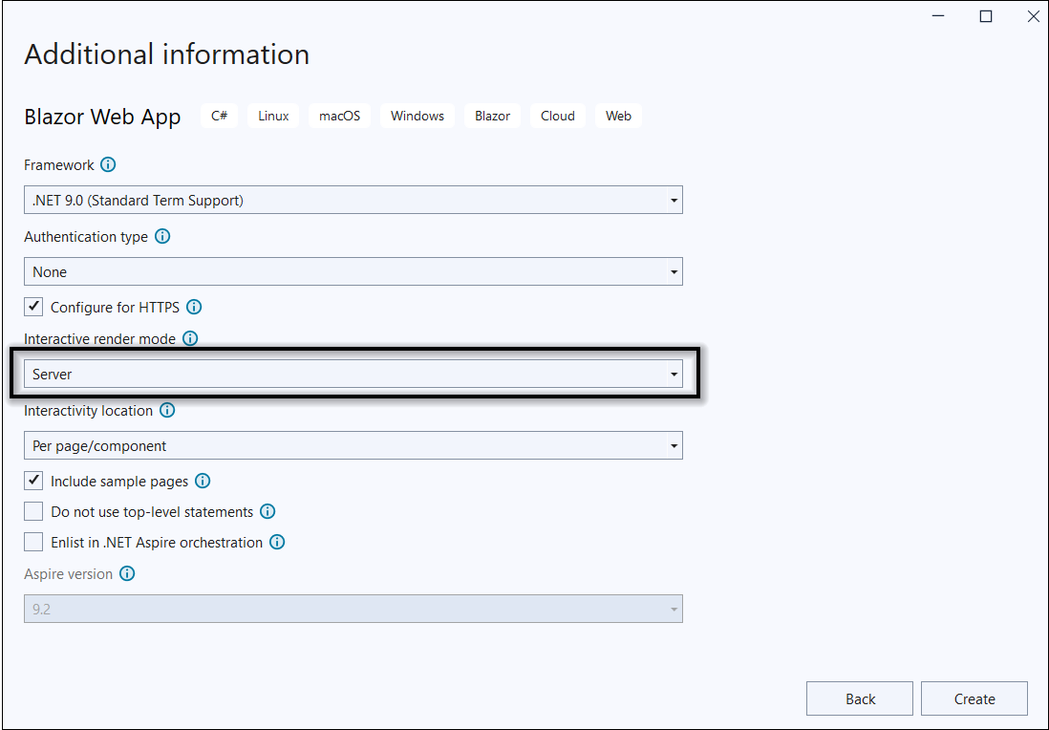Open the Interactivity location dropdown
Screen dimensions: 1049x730
click(353, 445)
